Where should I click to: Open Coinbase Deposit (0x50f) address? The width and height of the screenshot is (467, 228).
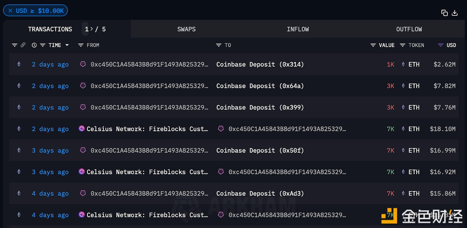[x=260, y=150]
